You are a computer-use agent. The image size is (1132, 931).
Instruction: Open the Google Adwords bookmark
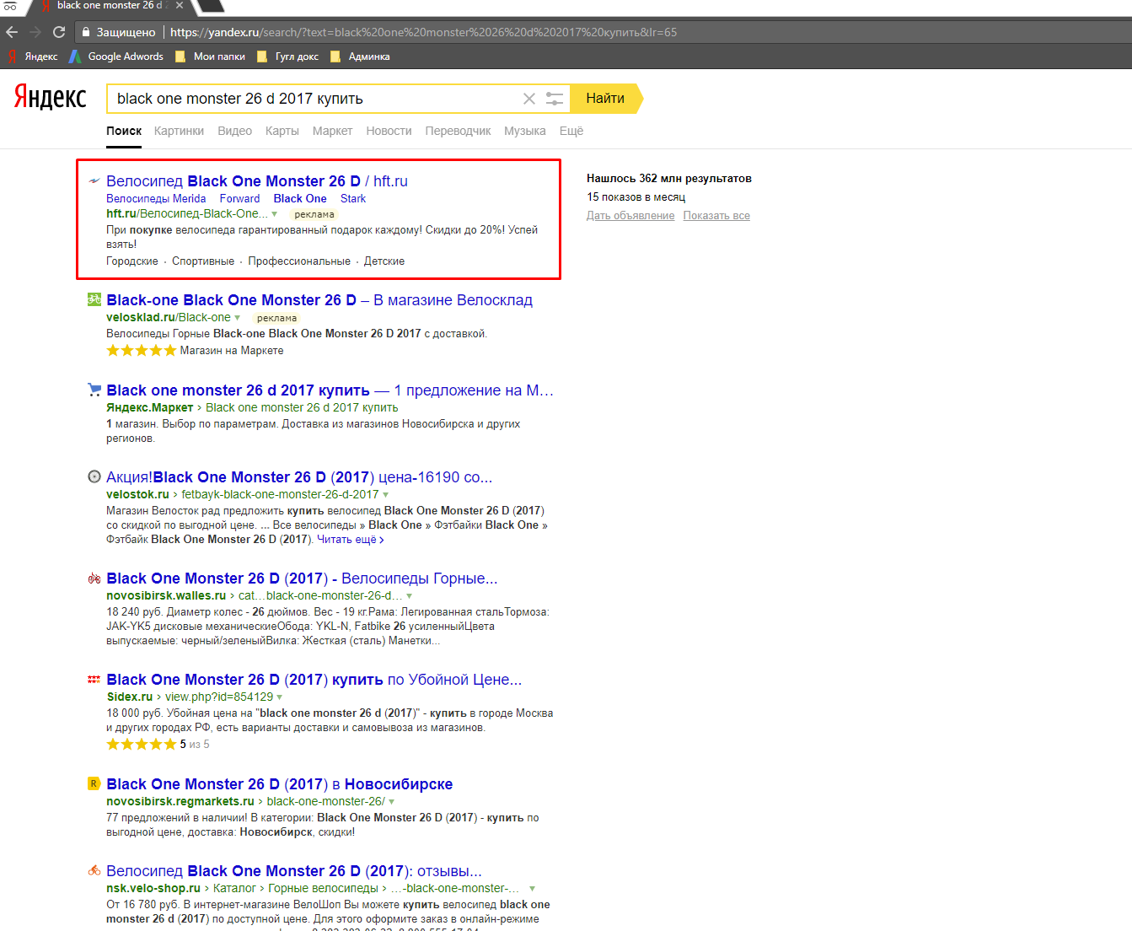click(116, 57)
